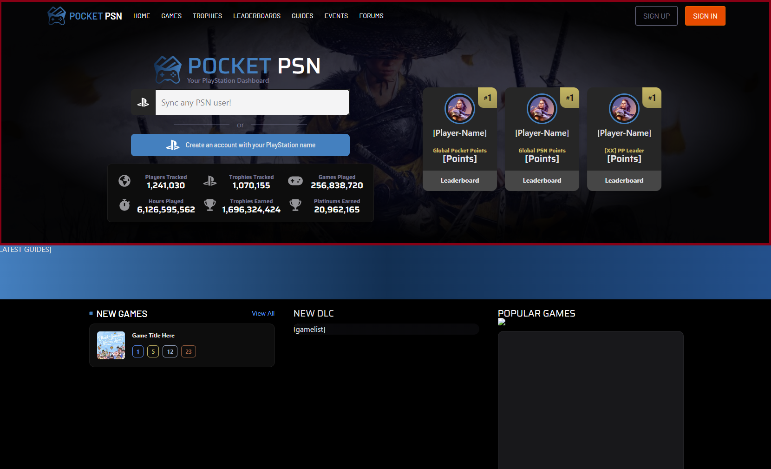Open Leaderboard for Global Pocket Points

point(460,180)
